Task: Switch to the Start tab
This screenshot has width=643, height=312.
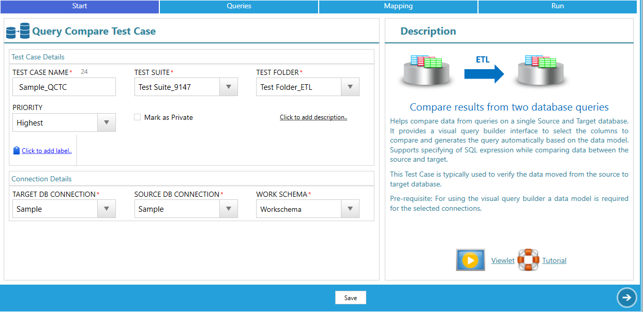Action: 80,6
